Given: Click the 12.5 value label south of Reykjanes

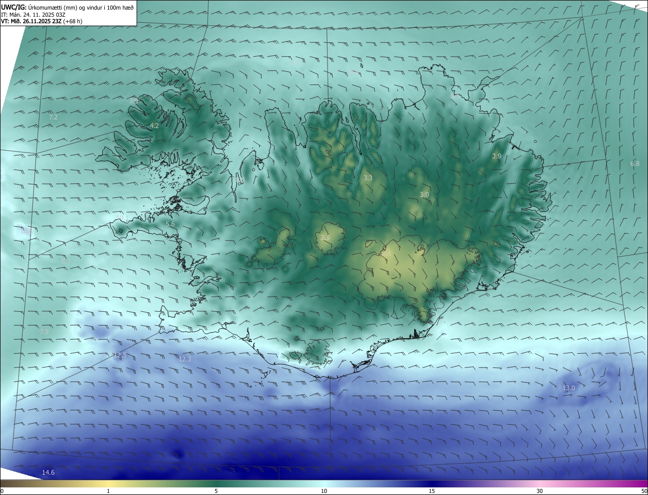Looking at the screenshot, I should point(120,355).
